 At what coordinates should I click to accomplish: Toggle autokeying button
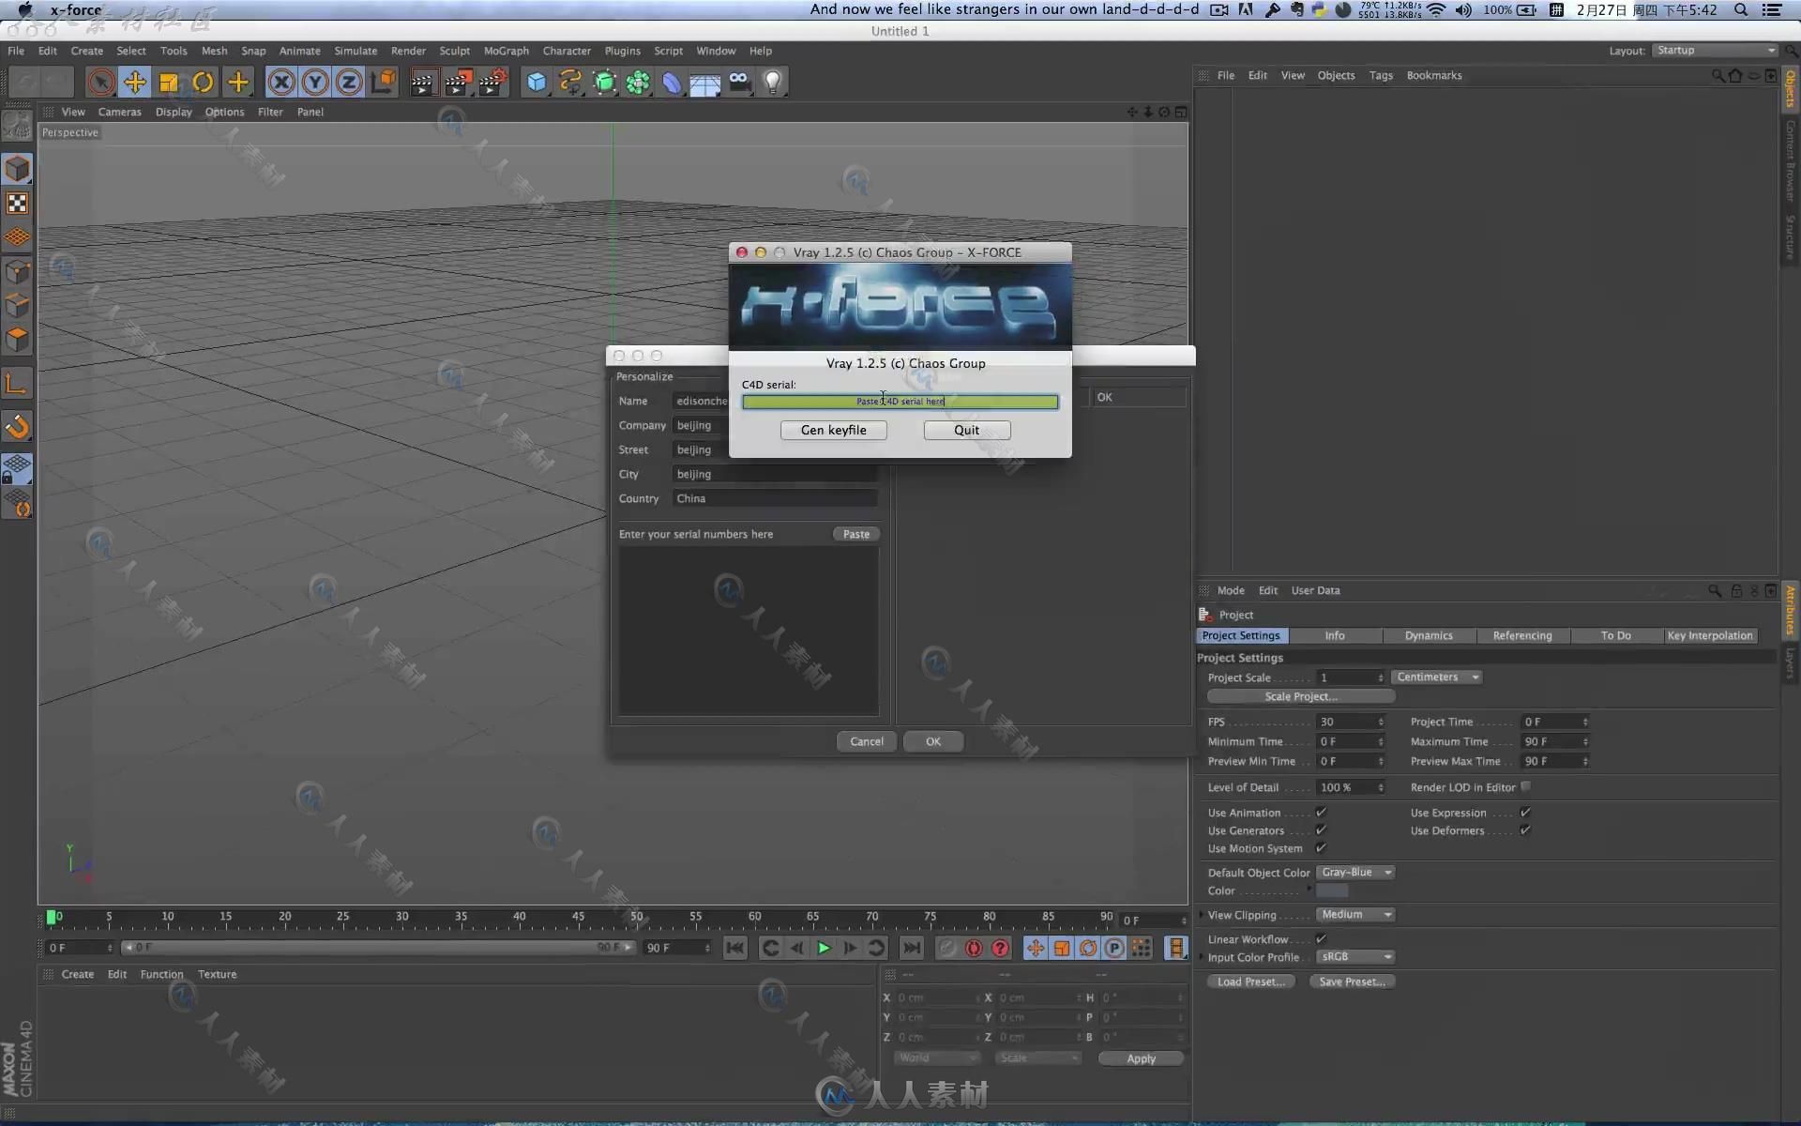click(974, 948)
